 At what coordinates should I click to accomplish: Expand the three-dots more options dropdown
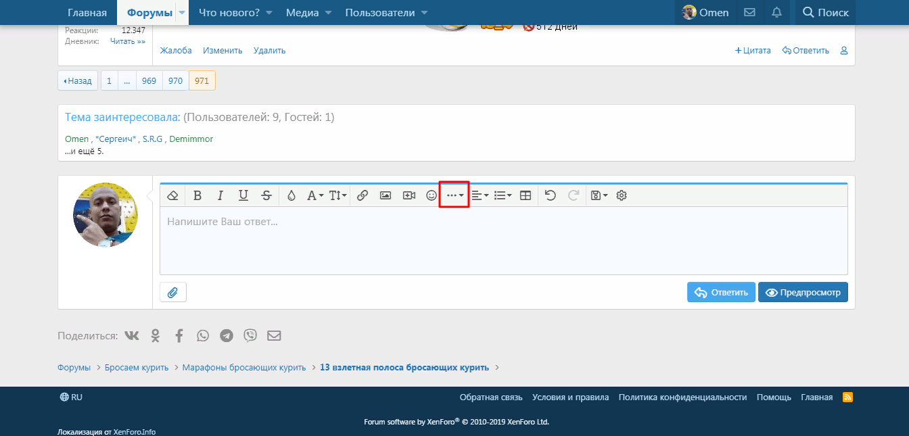click(x=454, y=195)
